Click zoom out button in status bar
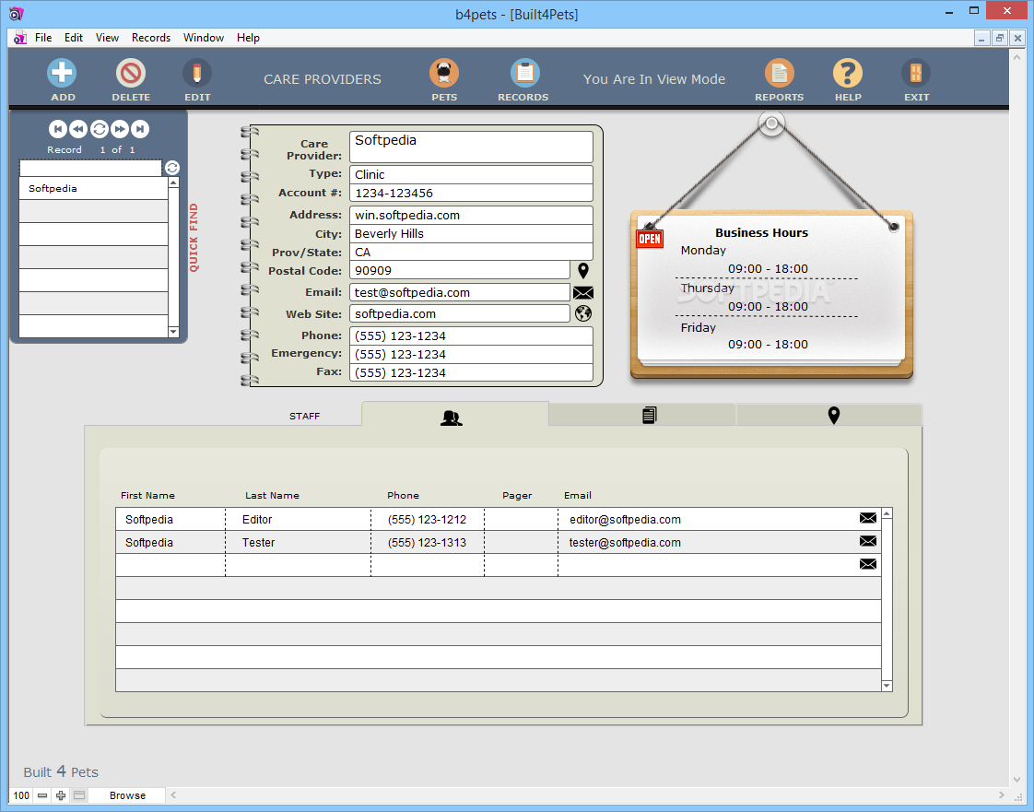Image resolution: width=1034 pixels, height=812 pixels. click(x=42, y=794)
